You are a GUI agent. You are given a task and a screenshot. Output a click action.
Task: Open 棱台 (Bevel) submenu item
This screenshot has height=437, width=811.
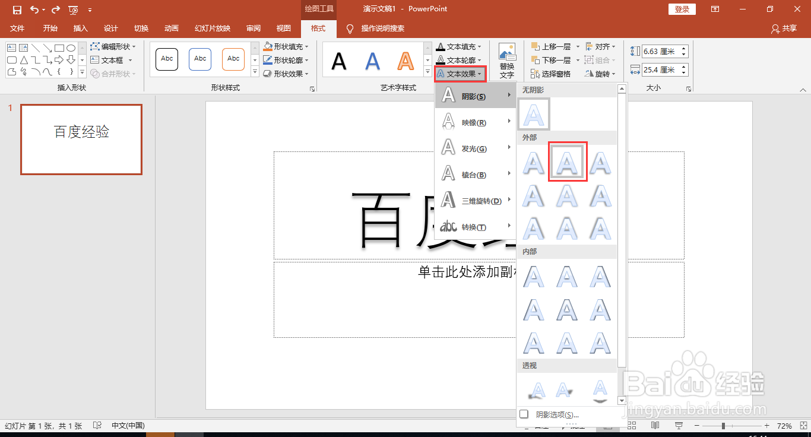click(475, 175)
